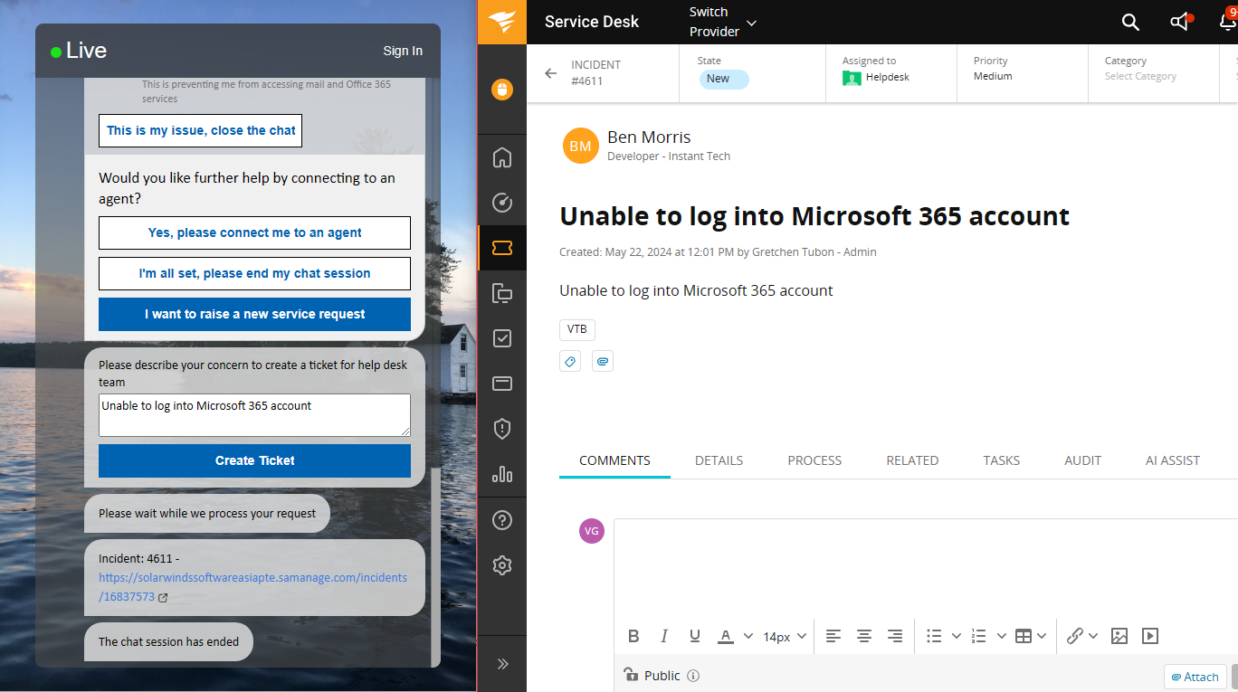Open the Dashboard gauge icon in sidebar

click(x=502, y=203)
